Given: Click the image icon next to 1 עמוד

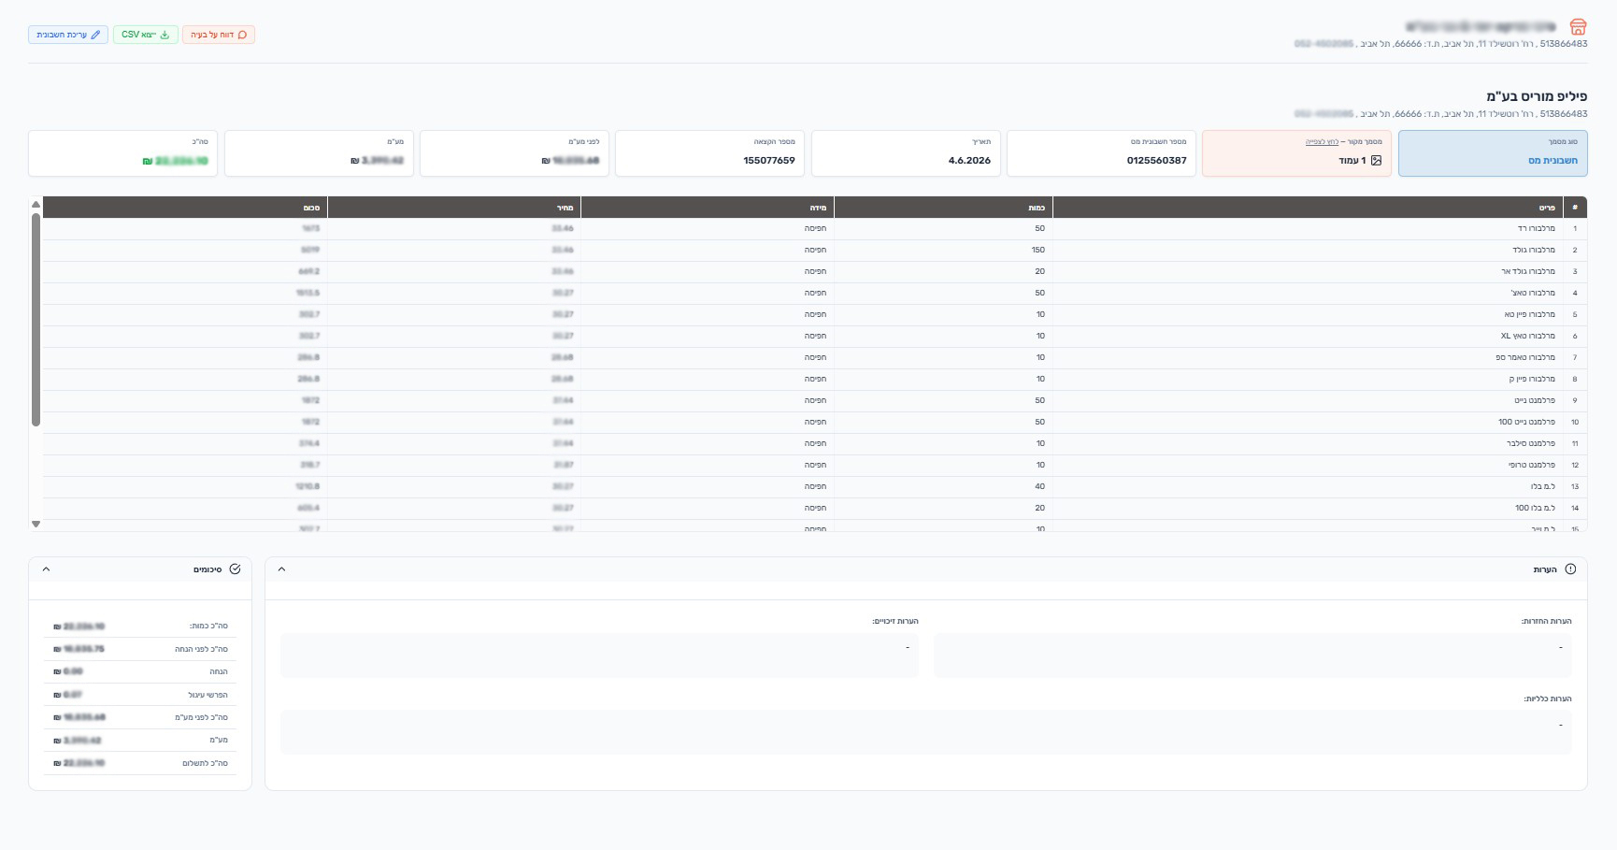Looking at the screenshot, I should 1376,161.
